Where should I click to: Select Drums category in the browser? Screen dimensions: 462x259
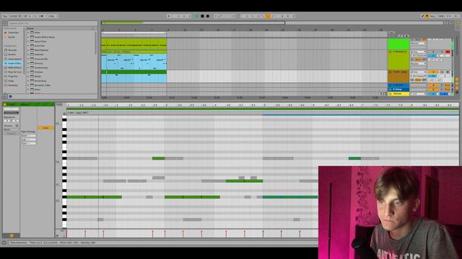click(12, 55)
